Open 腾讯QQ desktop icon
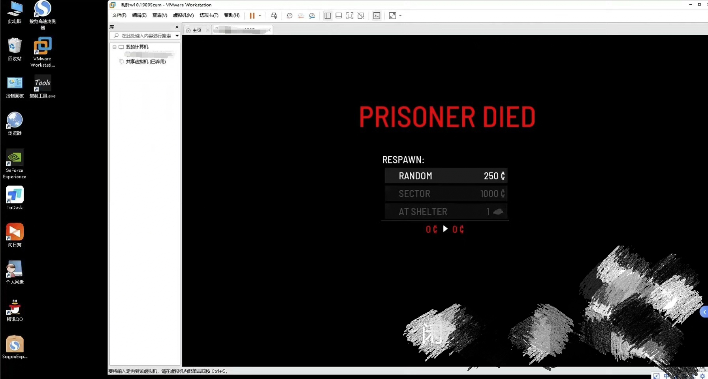This screenshot has height=379, width=708. [15, 310]
